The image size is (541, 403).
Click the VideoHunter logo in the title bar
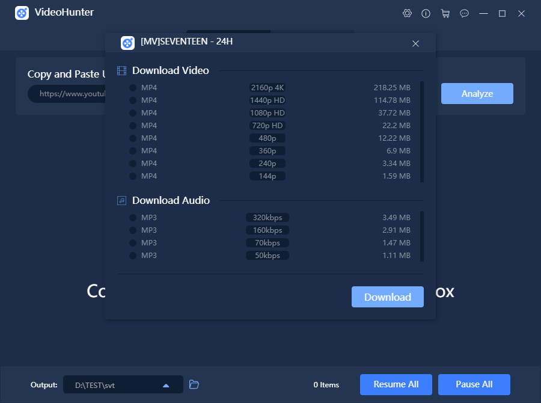22,13
